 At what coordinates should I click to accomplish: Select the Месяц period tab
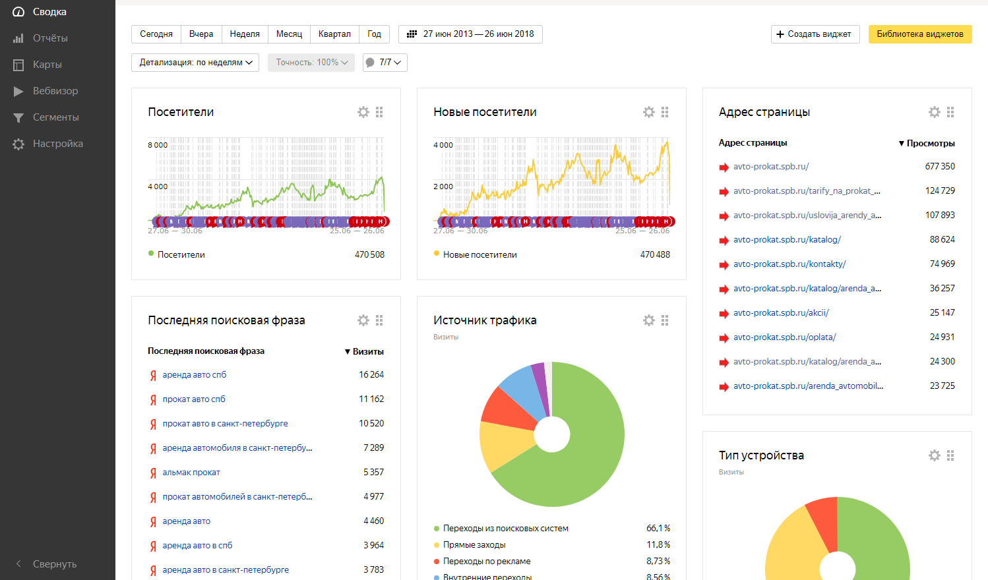(x=289, y=34)
